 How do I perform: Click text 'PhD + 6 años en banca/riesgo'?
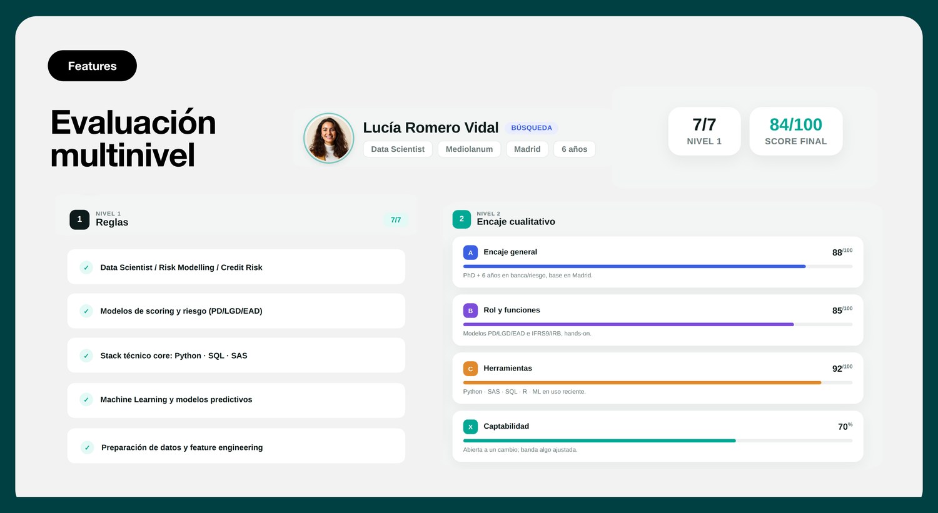(x=505, y=276)
